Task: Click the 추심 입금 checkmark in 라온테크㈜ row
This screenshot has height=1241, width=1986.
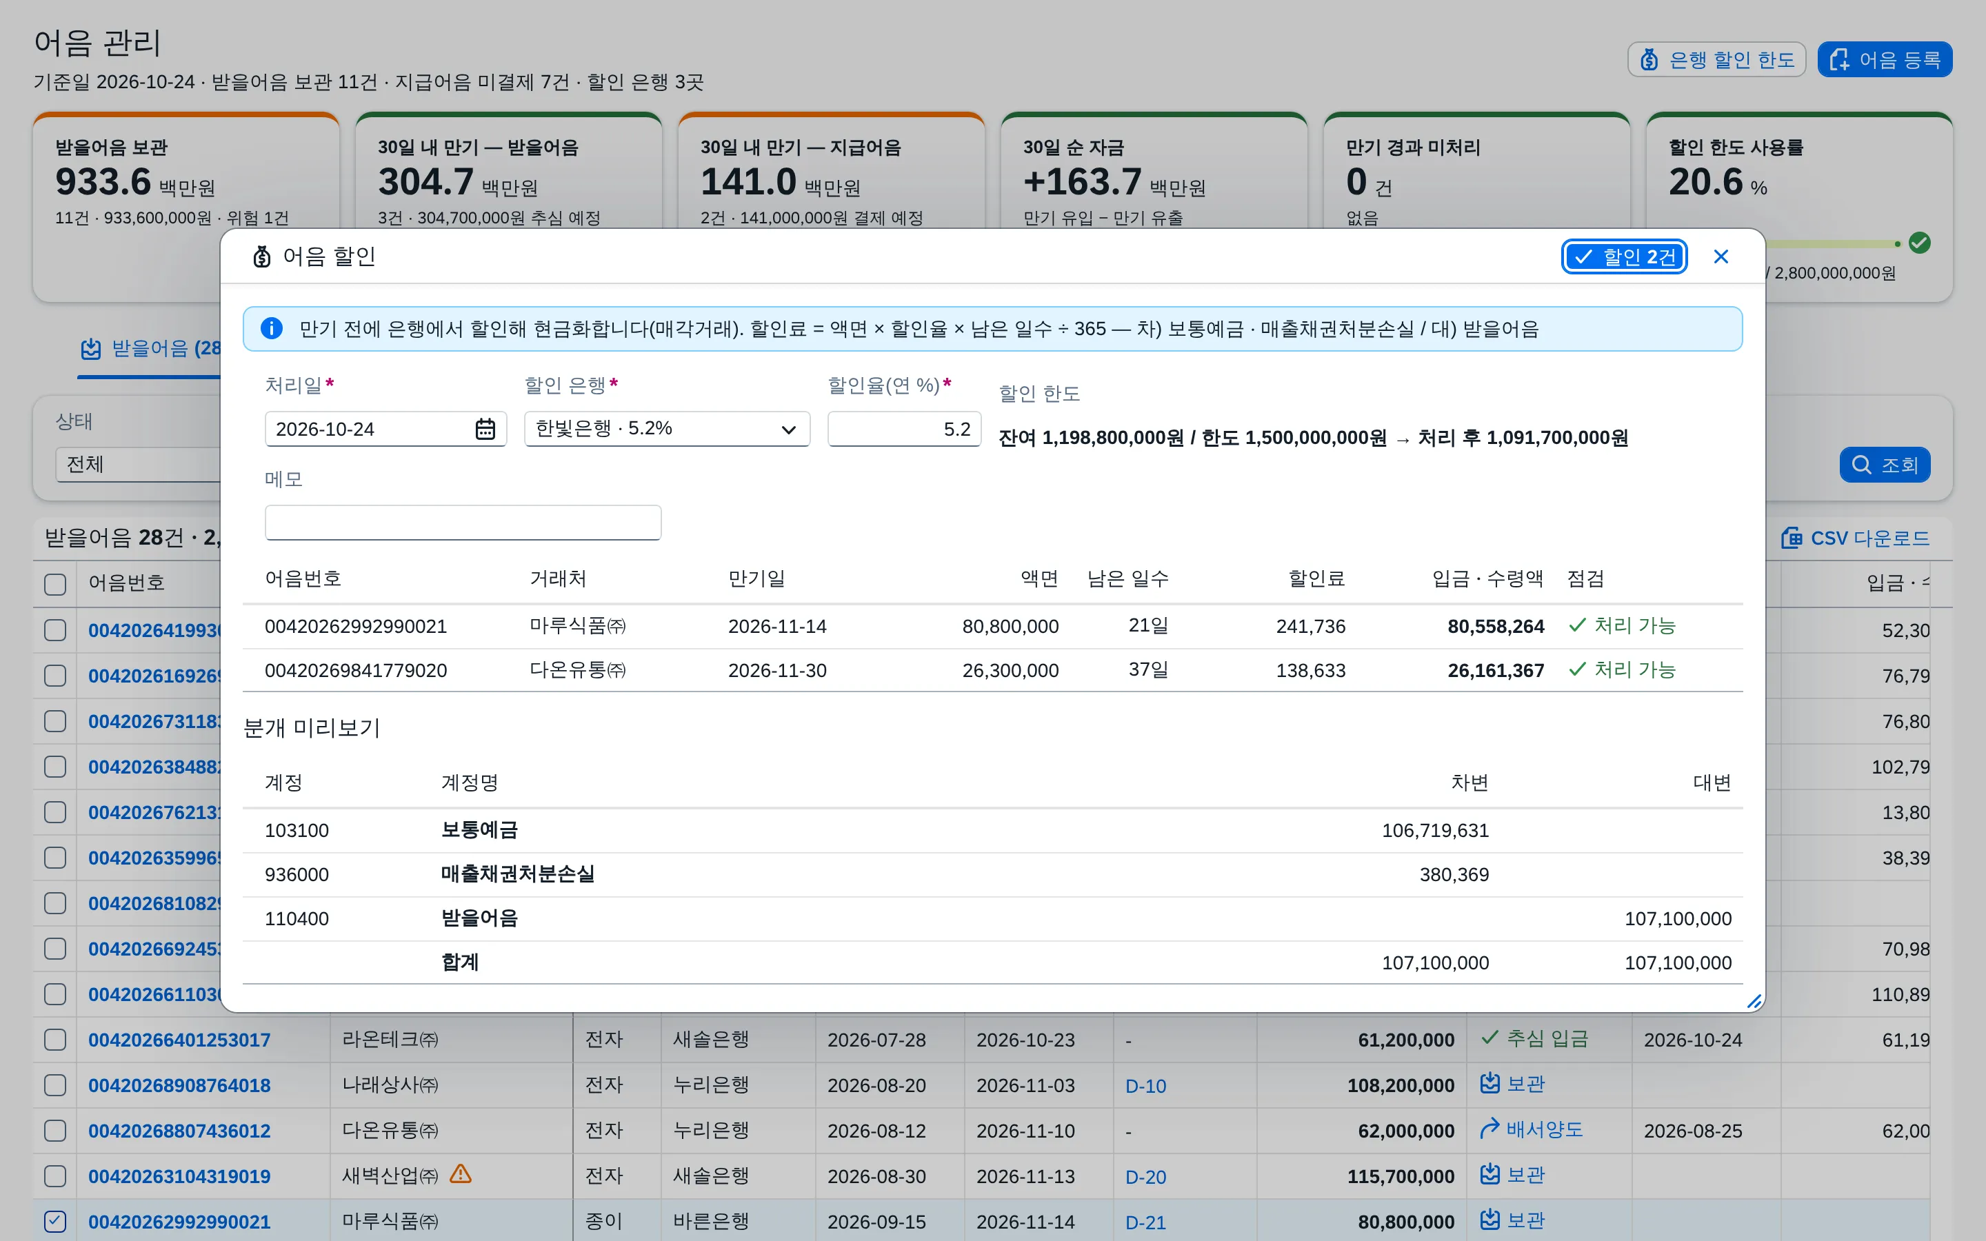Action: [1489, 1038]
